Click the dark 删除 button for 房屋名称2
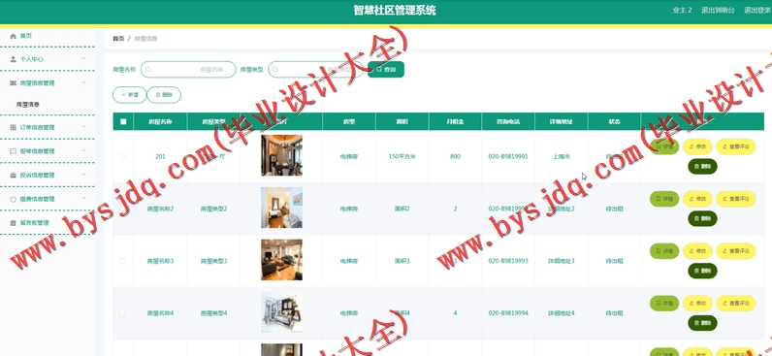This screenshot has height=356, width=772. point(702,218)
